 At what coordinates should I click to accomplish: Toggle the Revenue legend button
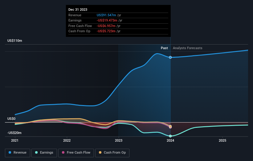(18, 153)
